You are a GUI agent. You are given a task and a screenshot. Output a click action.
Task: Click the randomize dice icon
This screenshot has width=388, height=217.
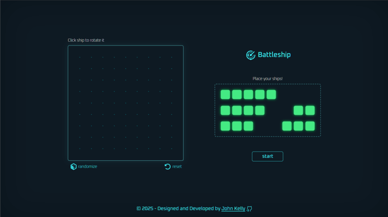coord(74,167)
